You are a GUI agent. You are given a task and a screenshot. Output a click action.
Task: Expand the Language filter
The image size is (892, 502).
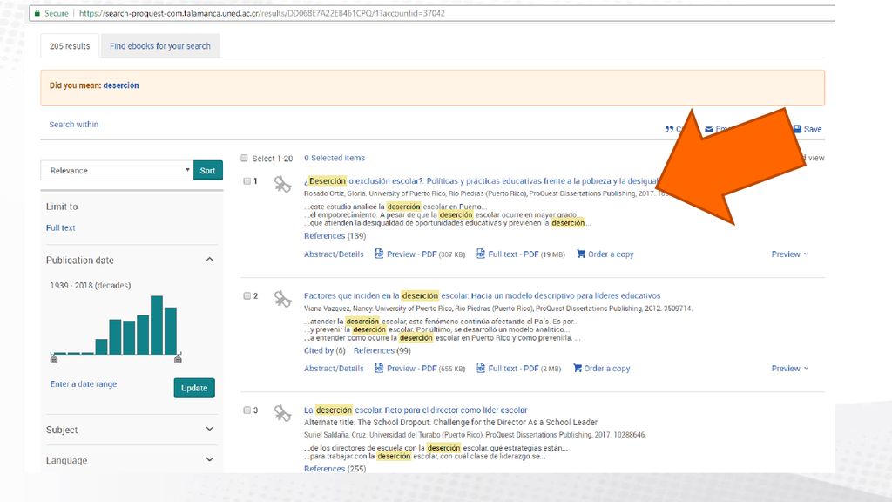click(x=209, y=459)
